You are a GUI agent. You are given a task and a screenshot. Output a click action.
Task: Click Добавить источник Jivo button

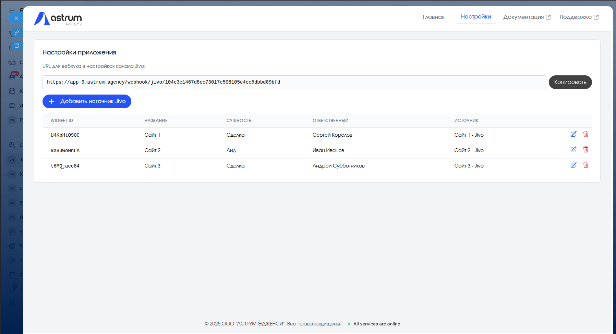87,101
